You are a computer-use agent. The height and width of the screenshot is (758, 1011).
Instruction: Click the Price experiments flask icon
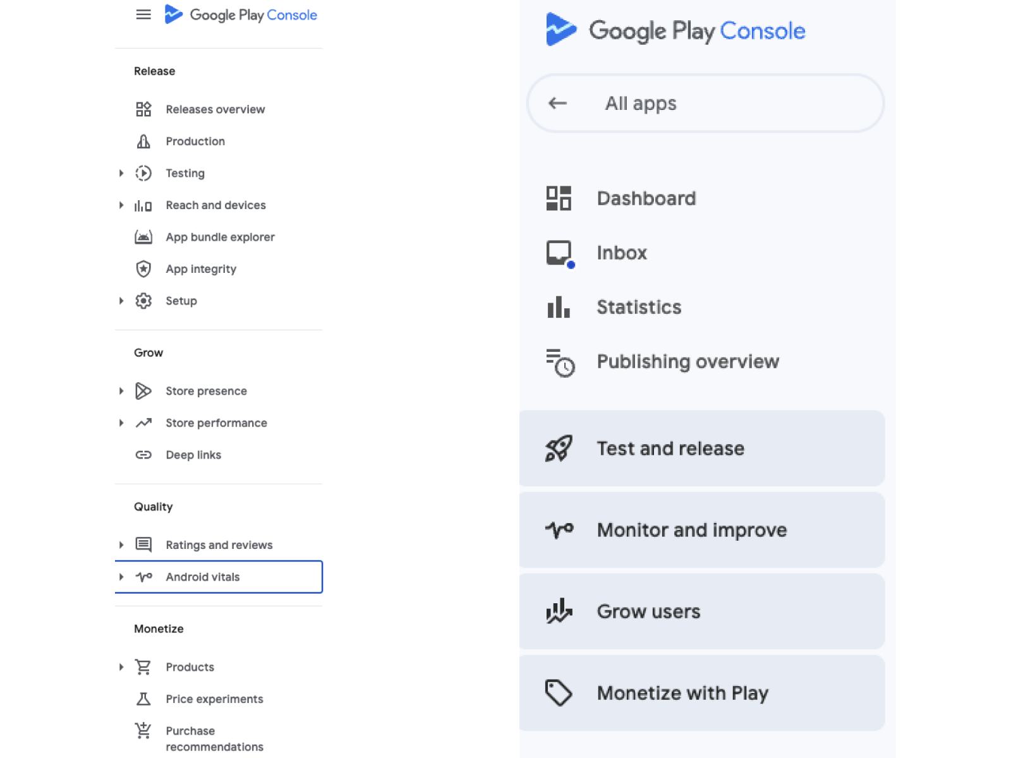(143, 699)
